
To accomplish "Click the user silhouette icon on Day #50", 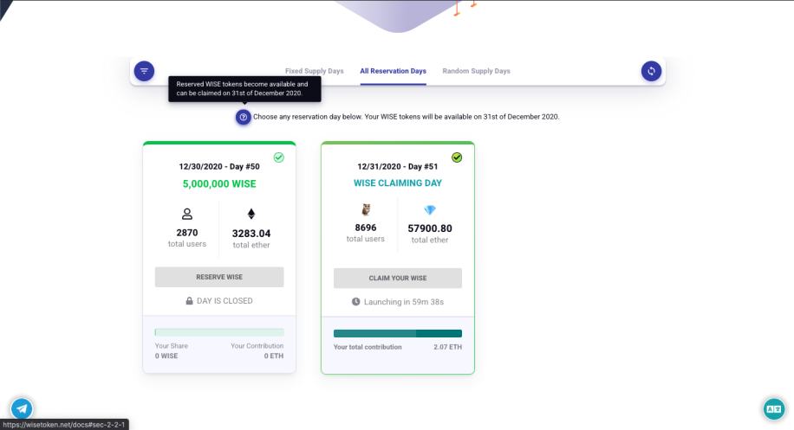I will [187, 215].
